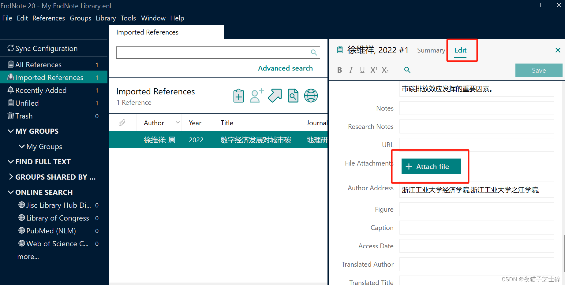Click the export references arrow icon
The image size is (565, 285).
(275, 96)
